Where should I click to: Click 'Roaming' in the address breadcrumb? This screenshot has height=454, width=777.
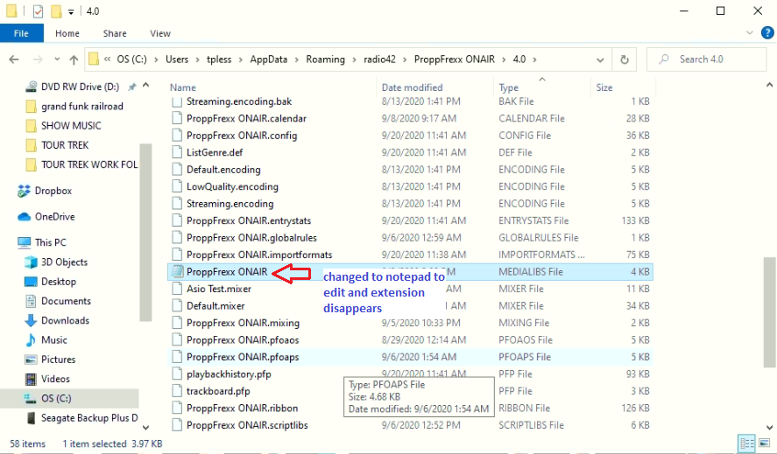tap(325, 59)
